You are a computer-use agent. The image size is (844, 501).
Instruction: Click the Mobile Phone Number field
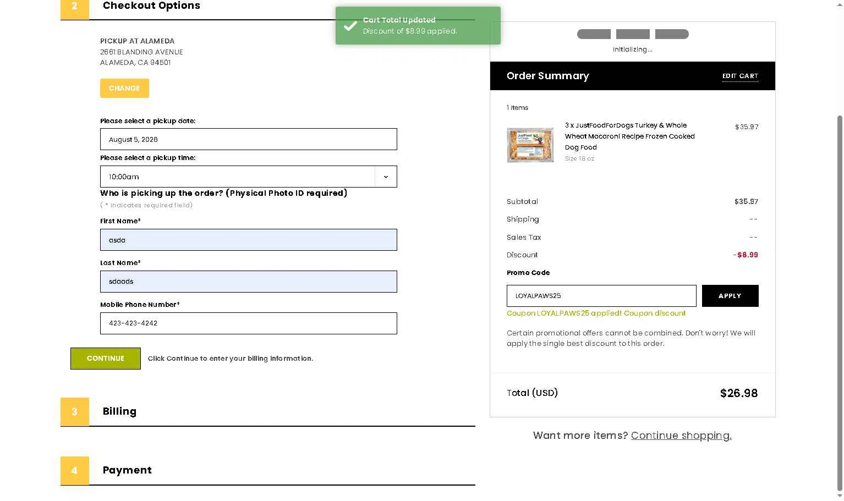[x=248, y=323]
